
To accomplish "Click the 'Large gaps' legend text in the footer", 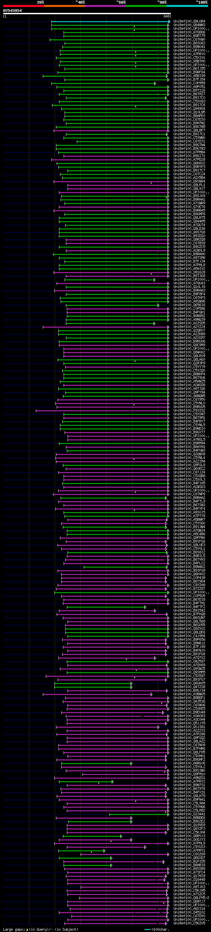I will [x=14, y=929].
